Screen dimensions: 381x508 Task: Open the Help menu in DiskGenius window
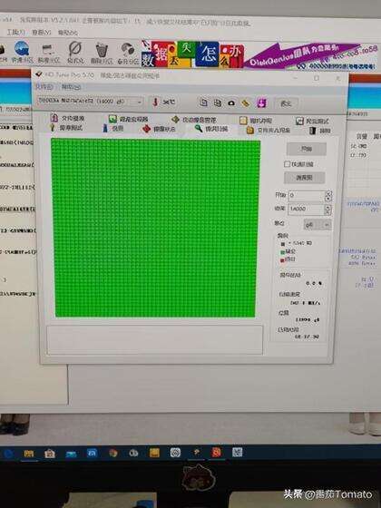pyautogui.click(x=68, y=33)
